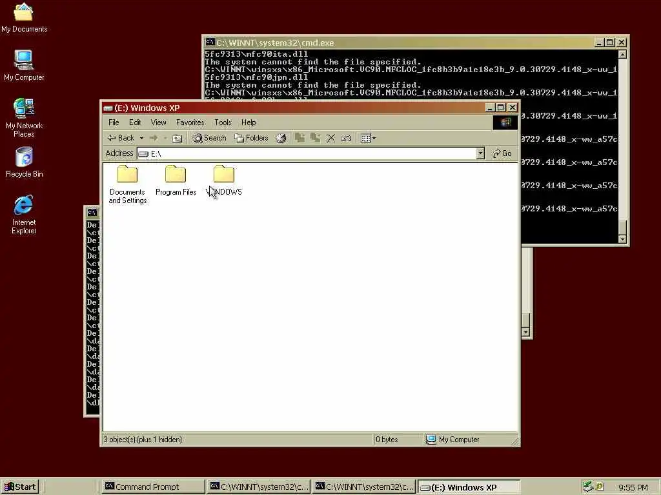
Task: Click the 9:55 PM clock
Action: pyautogui.click(x=633, y=487)
